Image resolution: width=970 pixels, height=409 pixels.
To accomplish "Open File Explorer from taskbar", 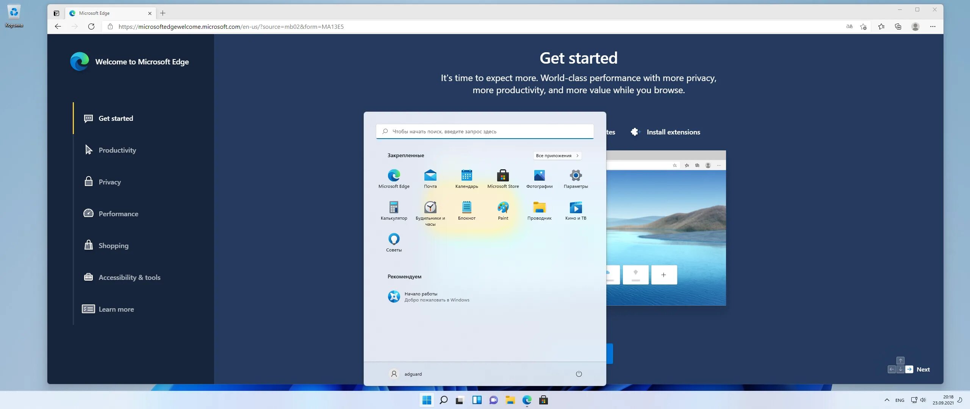I will coord(510,400).
